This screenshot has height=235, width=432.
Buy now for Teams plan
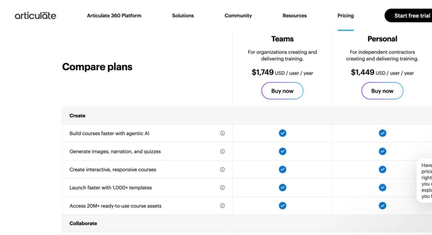tap(282, 91)
